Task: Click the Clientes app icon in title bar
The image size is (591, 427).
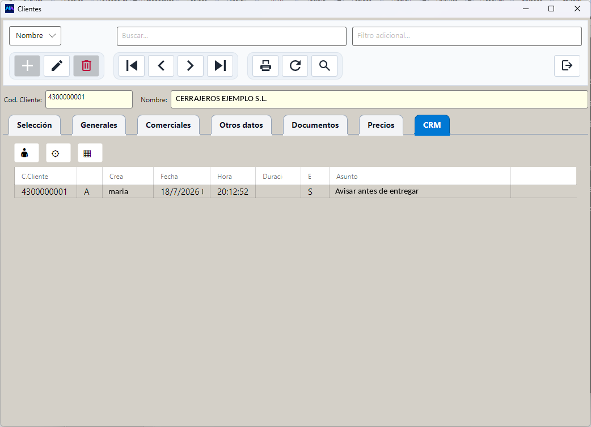Action: [10, 9]
